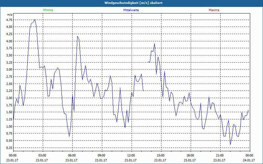Click the curve peak just after 06:00

pos(77,36)
